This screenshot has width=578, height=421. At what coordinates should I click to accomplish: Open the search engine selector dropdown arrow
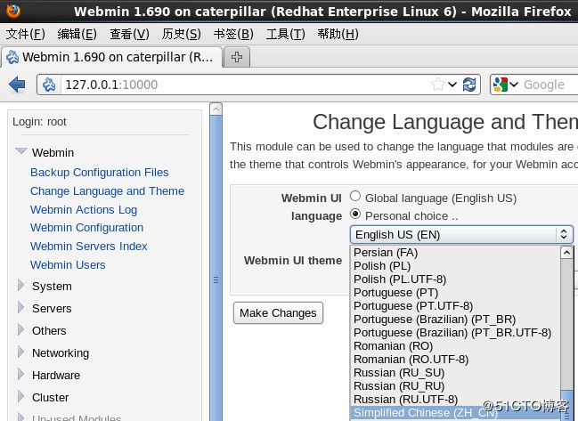514,85
